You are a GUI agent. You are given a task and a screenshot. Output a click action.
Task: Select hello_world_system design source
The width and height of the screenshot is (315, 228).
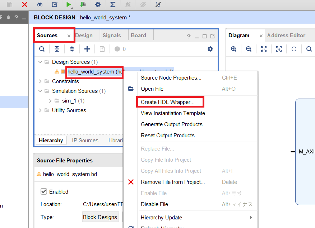coord(95,72)
